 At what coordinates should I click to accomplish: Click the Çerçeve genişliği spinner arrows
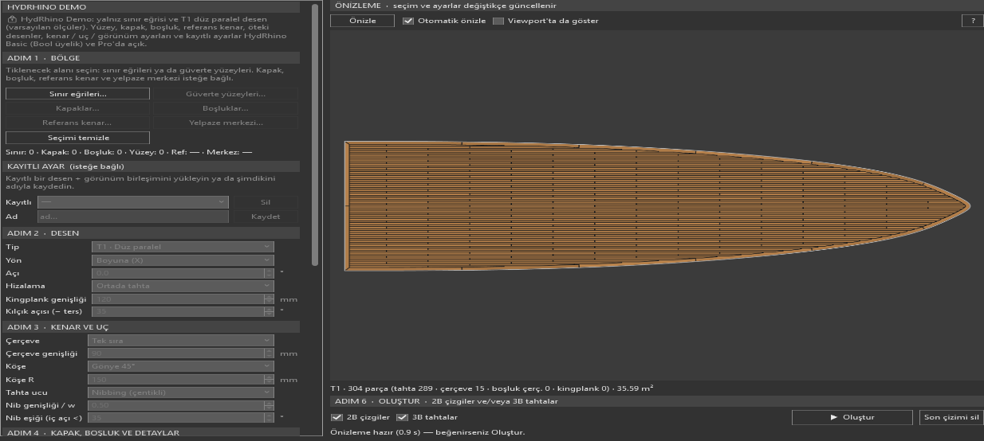tap(269, 353)
